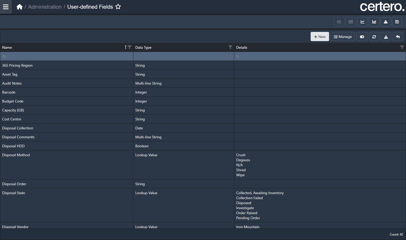
Task: Focus the Details search filter field
Action: tap(320, 56)
